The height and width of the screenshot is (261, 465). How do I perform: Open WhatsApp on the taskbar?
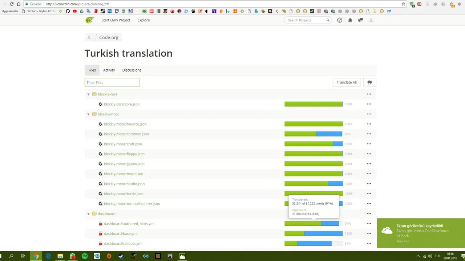(72, 256)
